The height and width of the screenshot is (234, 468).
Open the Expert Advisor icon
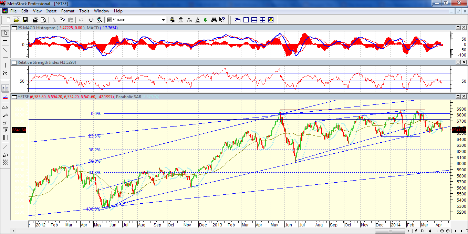pos(180,20)
